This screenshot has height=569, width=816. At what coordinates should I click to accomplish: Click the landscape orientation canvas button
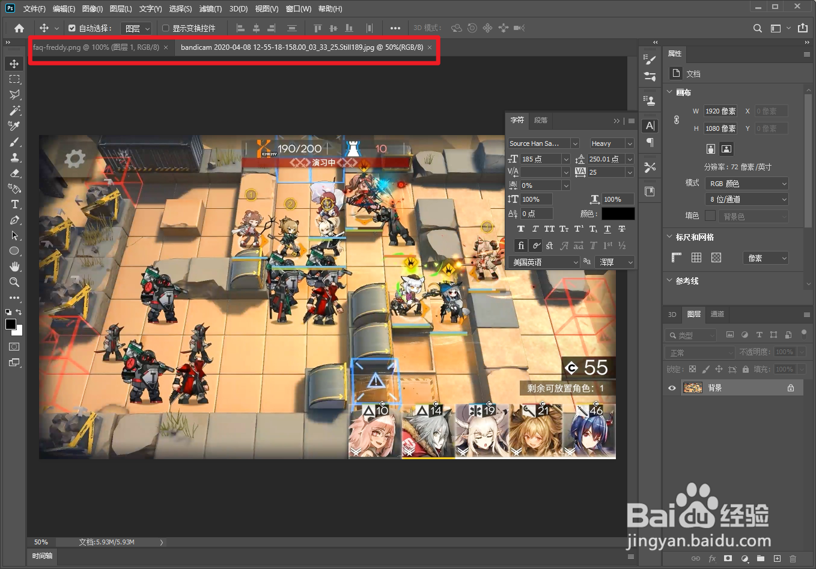[x=726, y=149]
